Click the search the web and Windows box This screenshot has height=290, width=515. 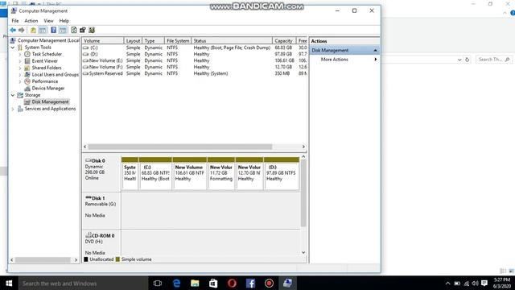[83, 283]
